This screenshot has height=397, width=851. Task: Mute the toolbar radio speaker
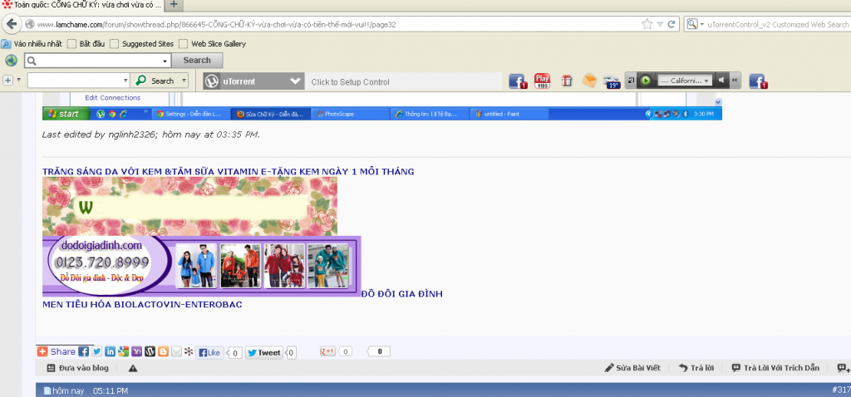(721, 81)
